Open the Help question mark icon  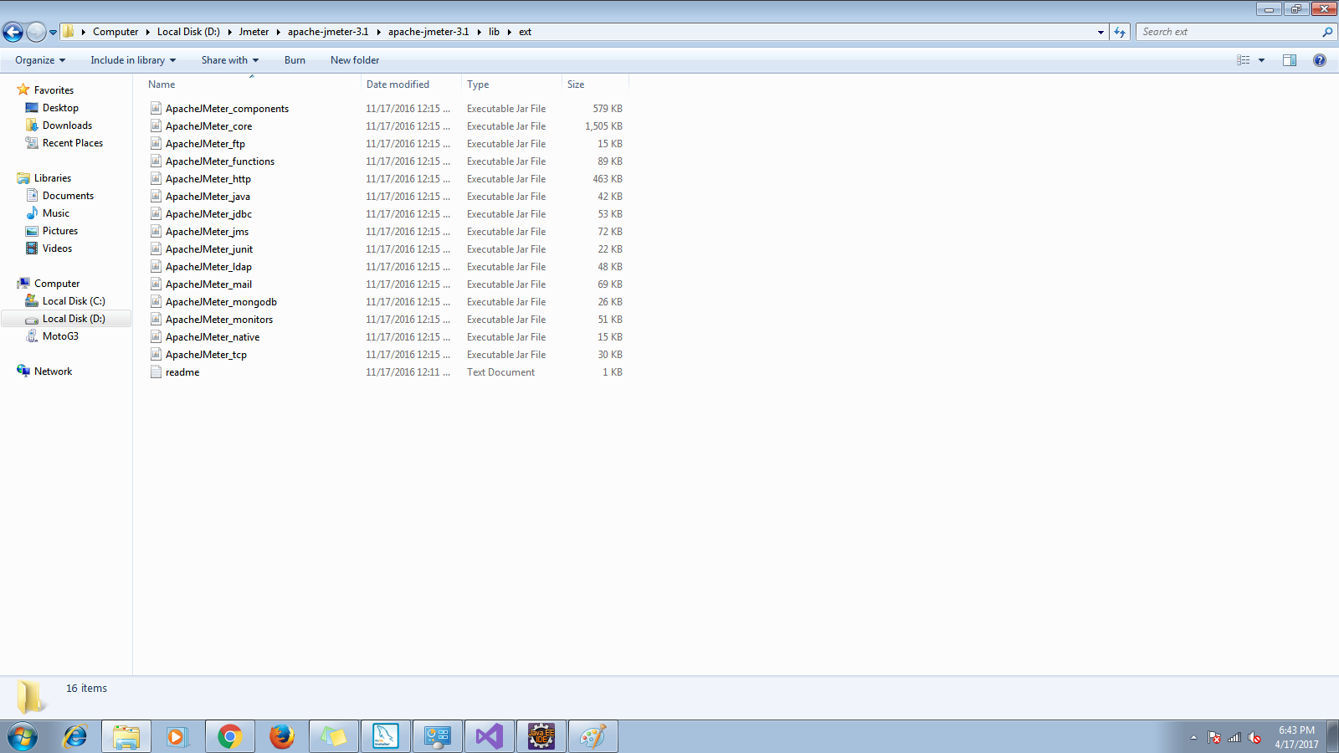1320,60
